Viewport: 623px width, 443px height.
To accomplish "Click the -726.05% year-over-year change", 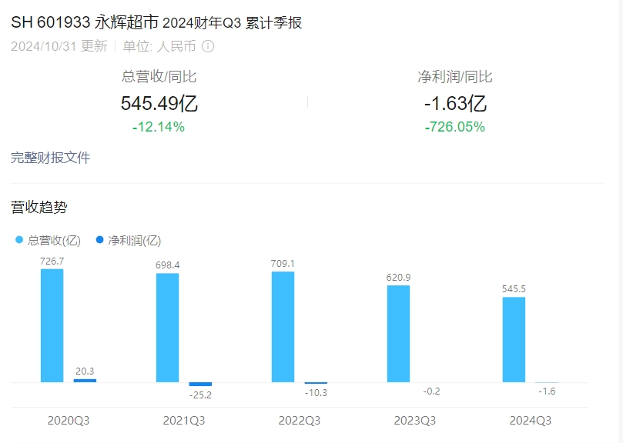I will 455,127.
